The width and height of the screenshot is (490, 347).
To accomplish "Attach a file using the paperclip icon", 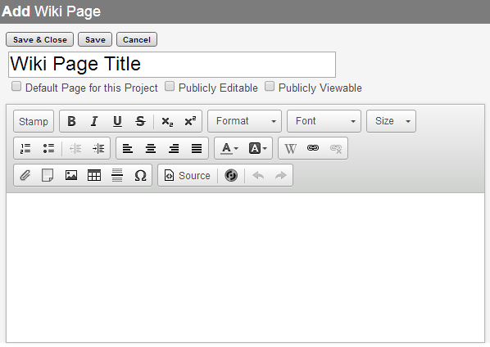I will [25, 175].
